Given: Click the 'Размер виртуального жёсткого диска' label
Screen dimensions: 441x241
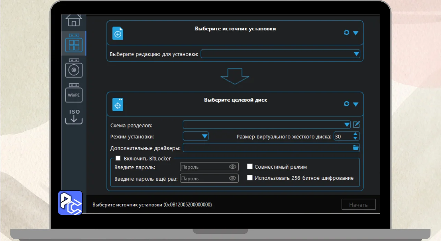Looking at the screenshot, I should coord(284,137).
